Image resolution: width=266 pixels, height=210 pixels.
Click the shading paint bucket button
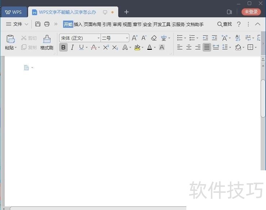[238, 47]
